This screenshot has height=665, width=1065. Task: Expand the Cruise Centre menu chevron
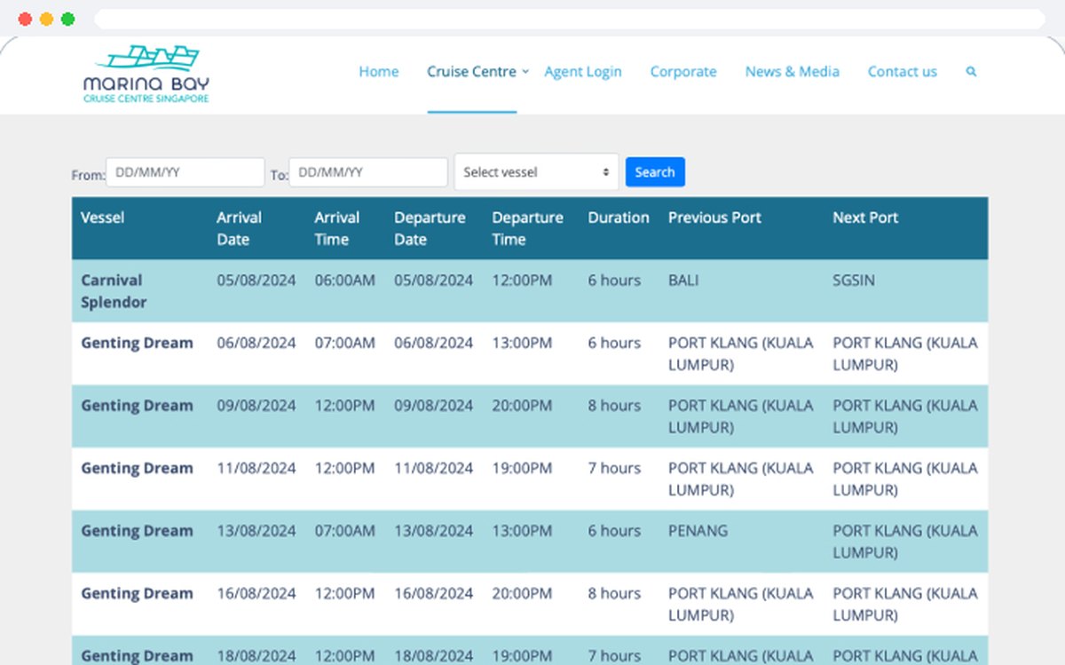click(525, 72)
